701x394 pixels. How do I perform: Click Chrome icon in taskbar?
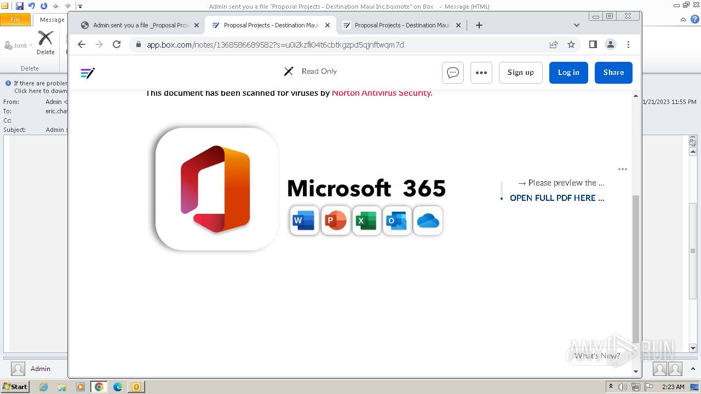99,387
